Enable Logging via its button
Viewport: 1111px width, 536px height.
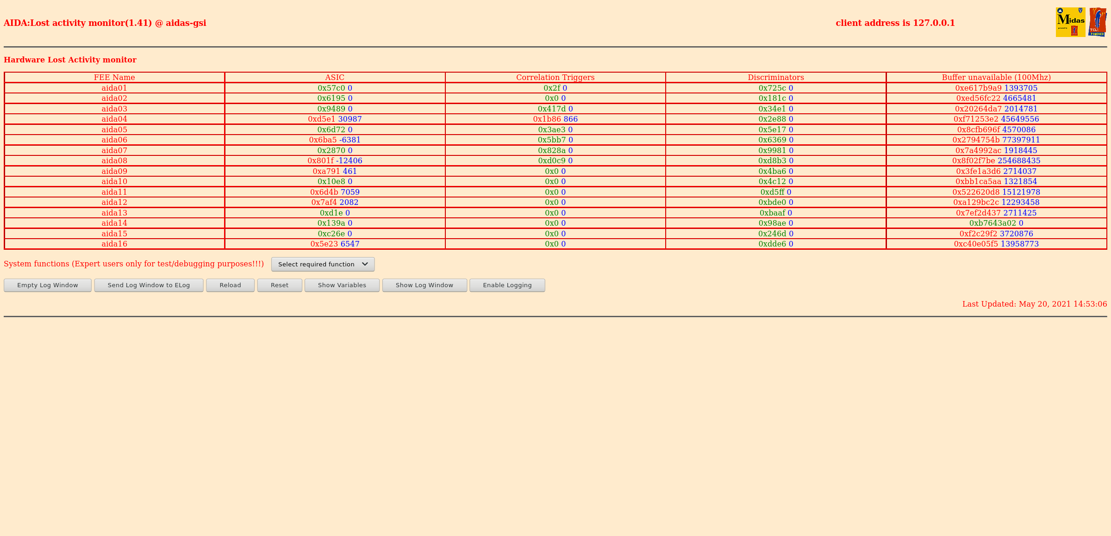(507, 285)
